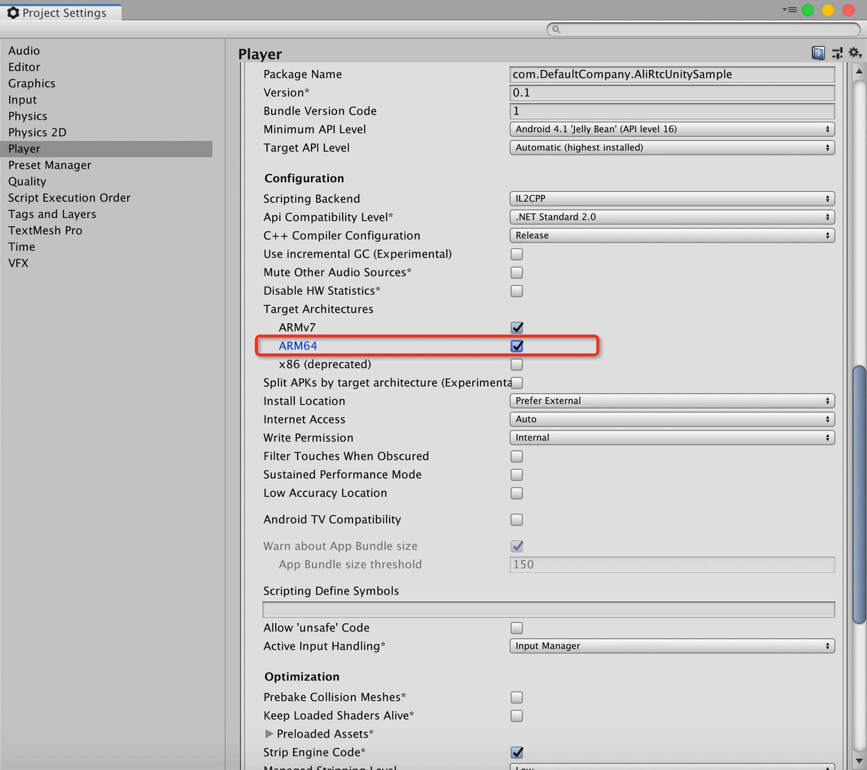
Task: Click the scrollbar up arrow
Action: [x=859, y=71]
